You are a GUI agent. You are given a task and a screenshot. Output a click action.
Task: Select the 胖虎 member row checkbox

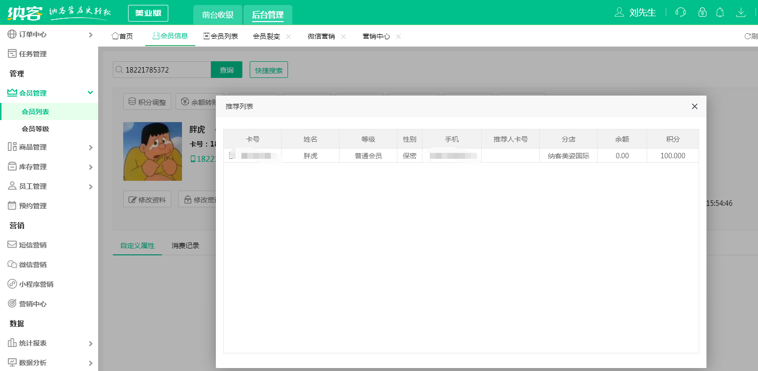coord(231,155)
